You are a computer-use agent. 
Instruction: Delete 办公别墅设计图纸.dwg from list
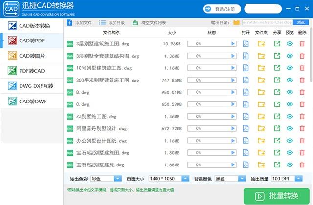pyautogui.click(x=302, y=141)
